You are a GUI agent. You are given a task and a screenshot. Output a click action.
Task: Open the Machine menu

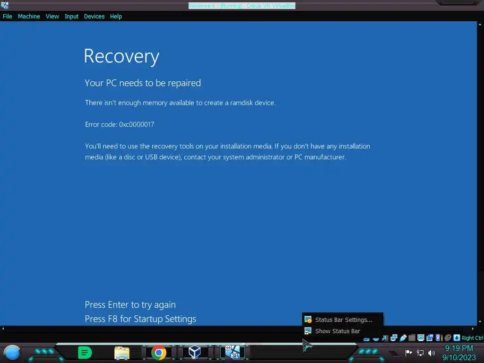(x=29, y=17)
